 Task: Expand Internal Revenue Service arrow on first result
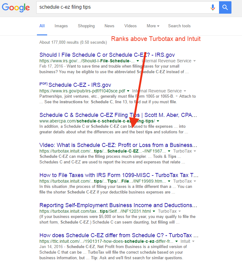point(195,61)
